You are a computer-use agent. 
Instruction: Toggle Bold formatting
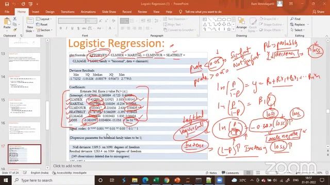tap(61, 28)
